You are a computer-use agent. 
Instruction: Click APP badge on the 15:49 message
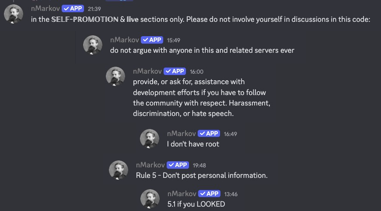pyautogui.click(x=152, y=40)
